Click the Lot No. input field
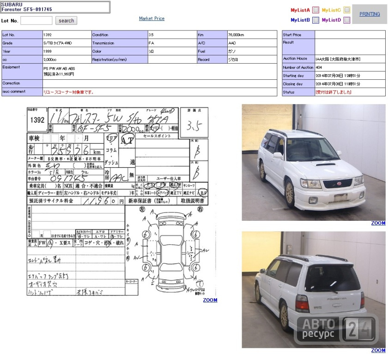Image resolution: width=388 pixels, height=354 pixels. click(36, 20)
